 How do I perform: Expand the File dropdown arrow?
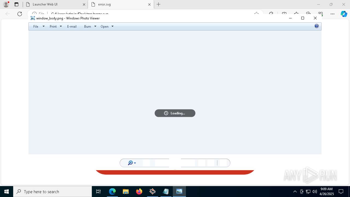[43, 27]
